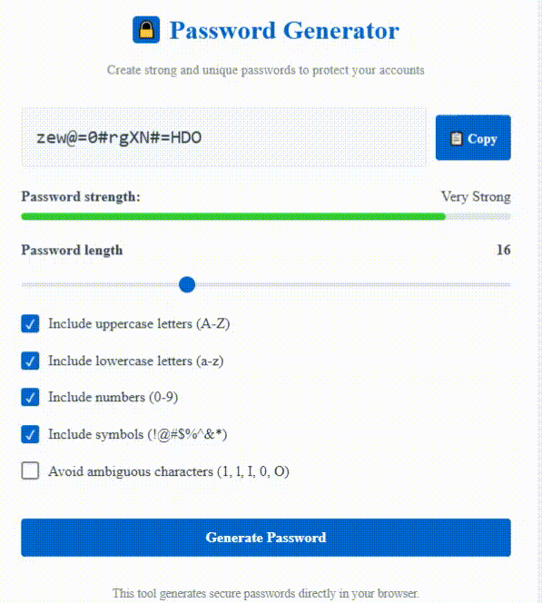Click the generated password text field
The width and height of the screenshot is (542, 603).
(x=223, y=137)
